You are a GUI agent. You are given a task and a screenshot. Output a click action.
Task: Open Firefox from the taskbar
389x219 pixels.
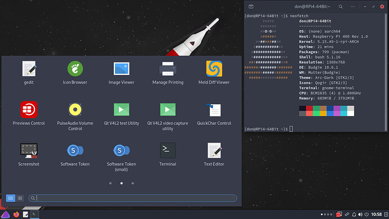click(x=16, y=214)
